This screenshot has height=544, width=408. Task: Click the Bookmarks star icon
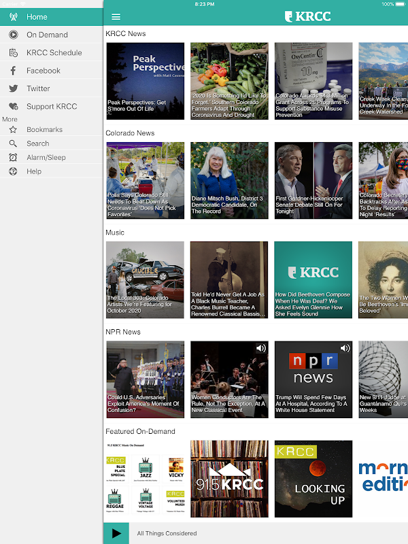point(13,129)
